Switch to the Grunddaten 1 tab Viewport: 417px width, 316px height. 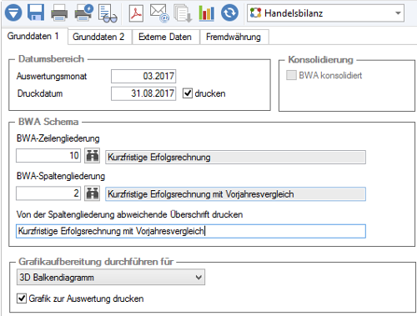coord(34,36)
